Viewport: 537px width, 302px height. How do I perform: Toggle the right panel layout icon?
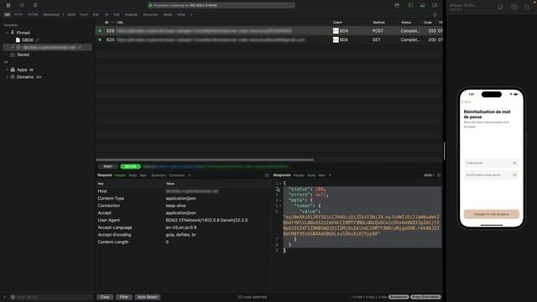coord(435,5)
